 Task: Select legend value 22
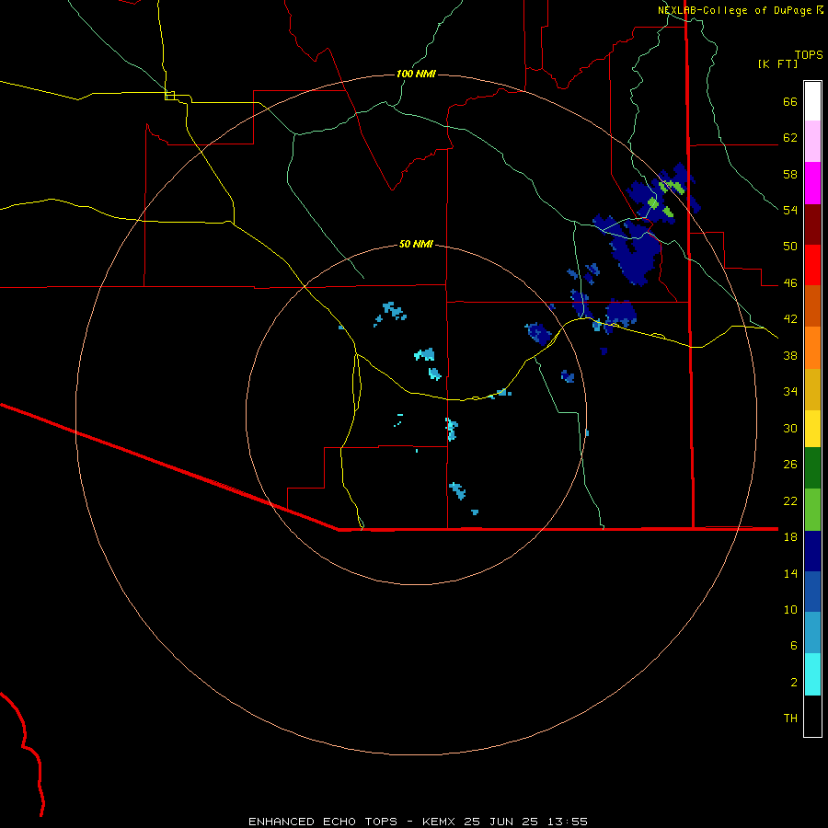[x=790, y=500]
